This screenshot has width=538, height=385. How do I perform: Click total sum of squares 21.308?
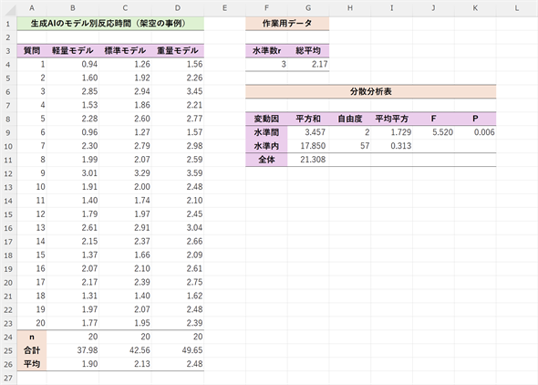308,160
